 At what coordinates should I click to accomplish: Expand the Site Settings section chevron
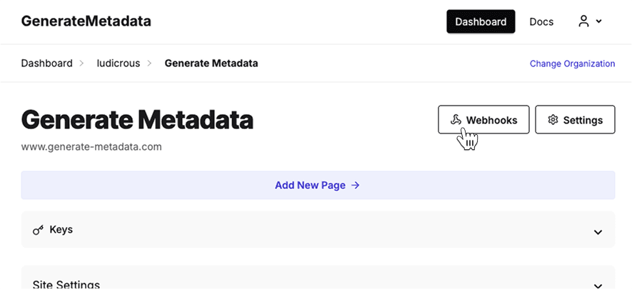tap(598, 284)
